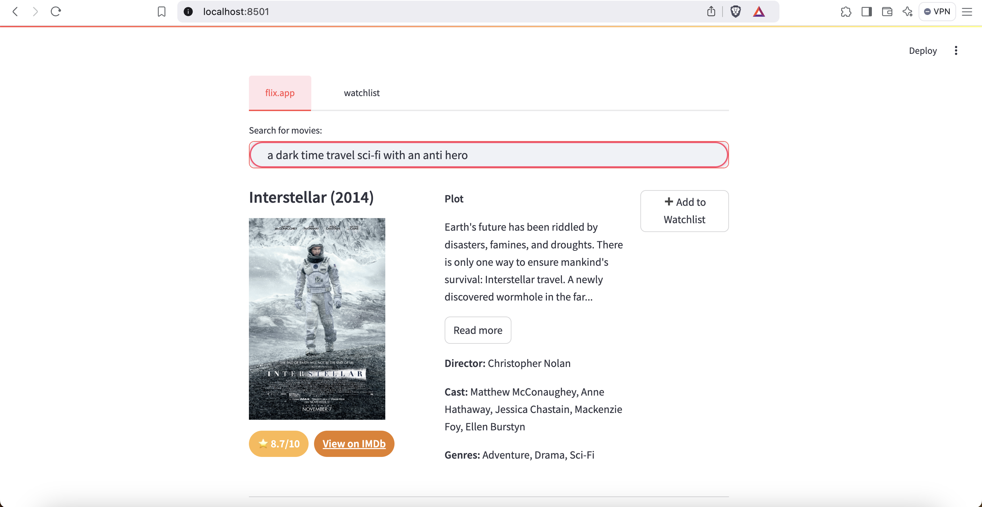Open the Brave wallet icon
Viewport: 982px width, 507px height.
click(x=887, y=12)
